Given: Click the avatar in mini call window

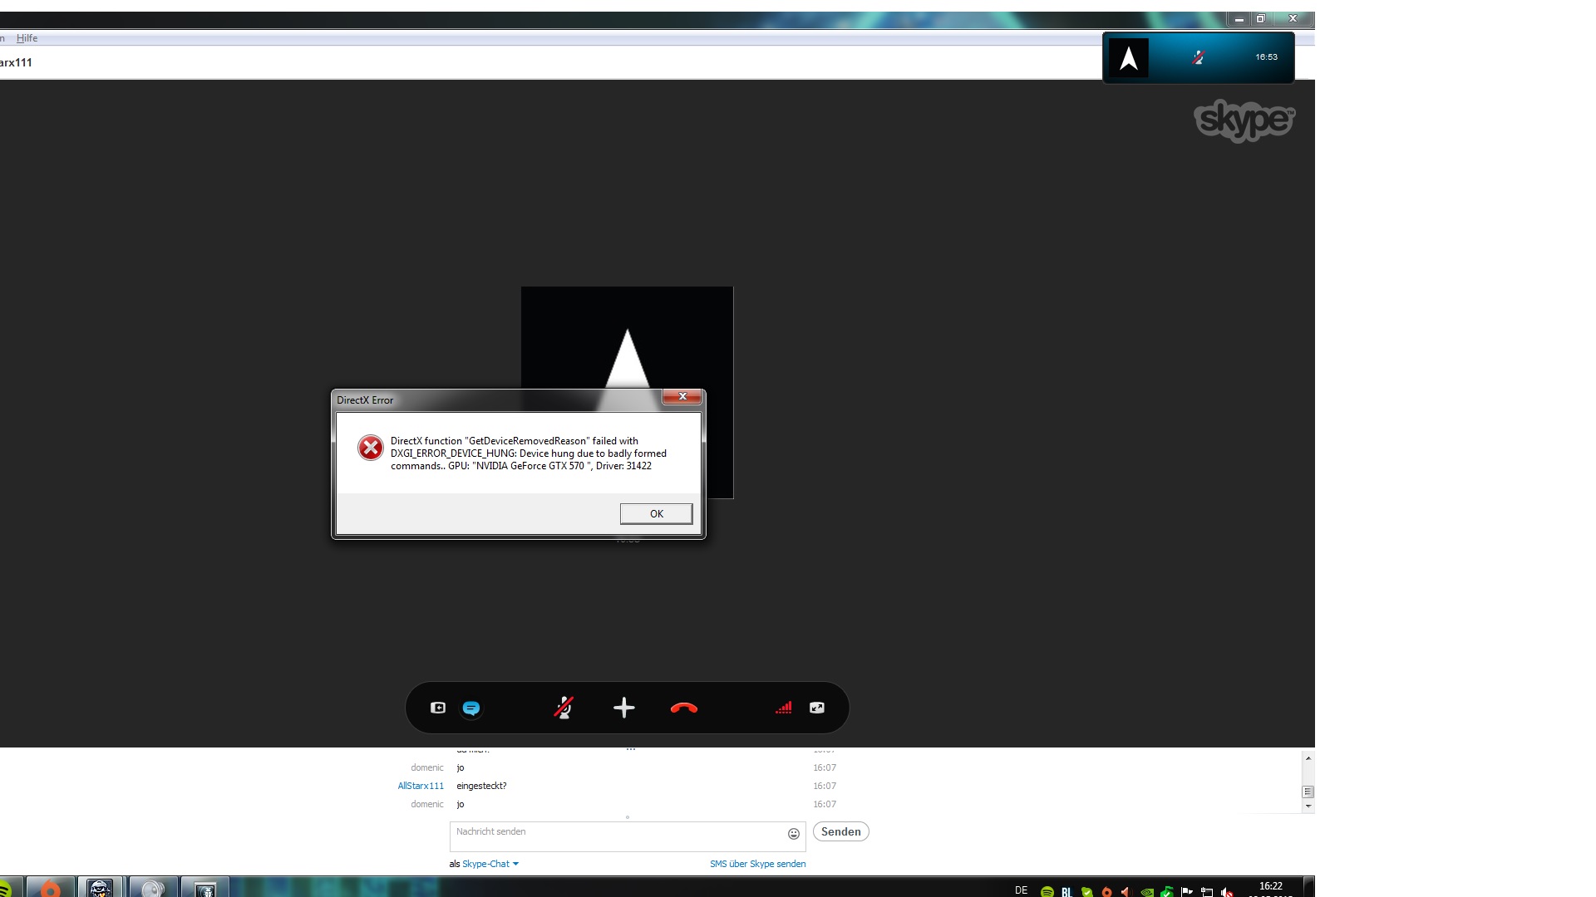Looking at the screenshot, I should (x=1129, y=58).
